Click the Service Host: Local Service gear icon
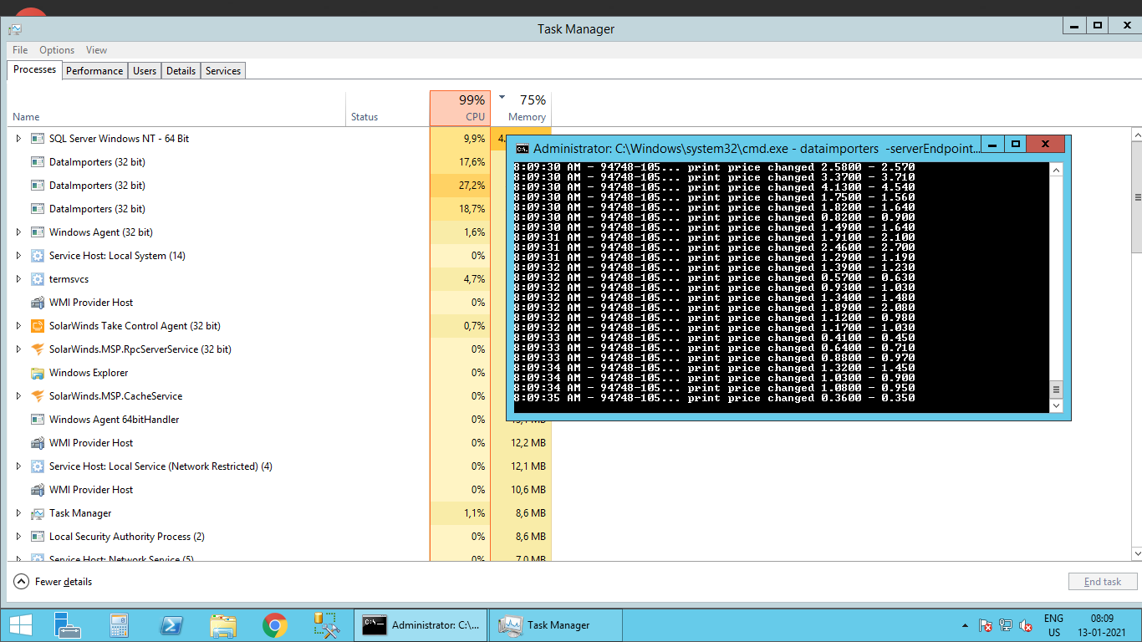 [x=37, y=466]
